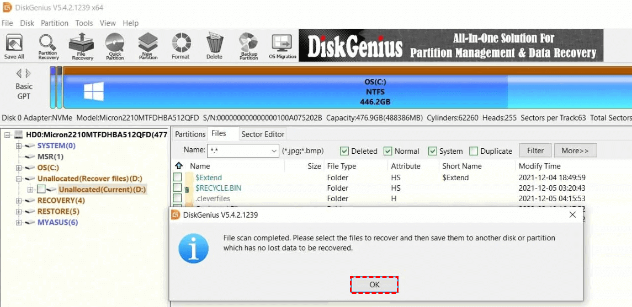The height and width of the screenshot is (307, 632).
Task: Check the Unallocated(Current)(D:) tree checkbox
Action: 41,189
